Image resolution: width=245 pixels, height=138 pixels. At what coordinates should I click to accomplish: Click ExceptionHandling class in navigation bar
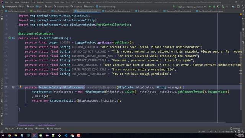click(x=106, y=7)
